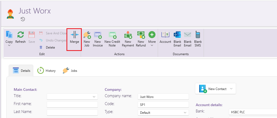Click the green More plus icon
The width and height of the screenshot is (277, 118).
tap(152, 35)
